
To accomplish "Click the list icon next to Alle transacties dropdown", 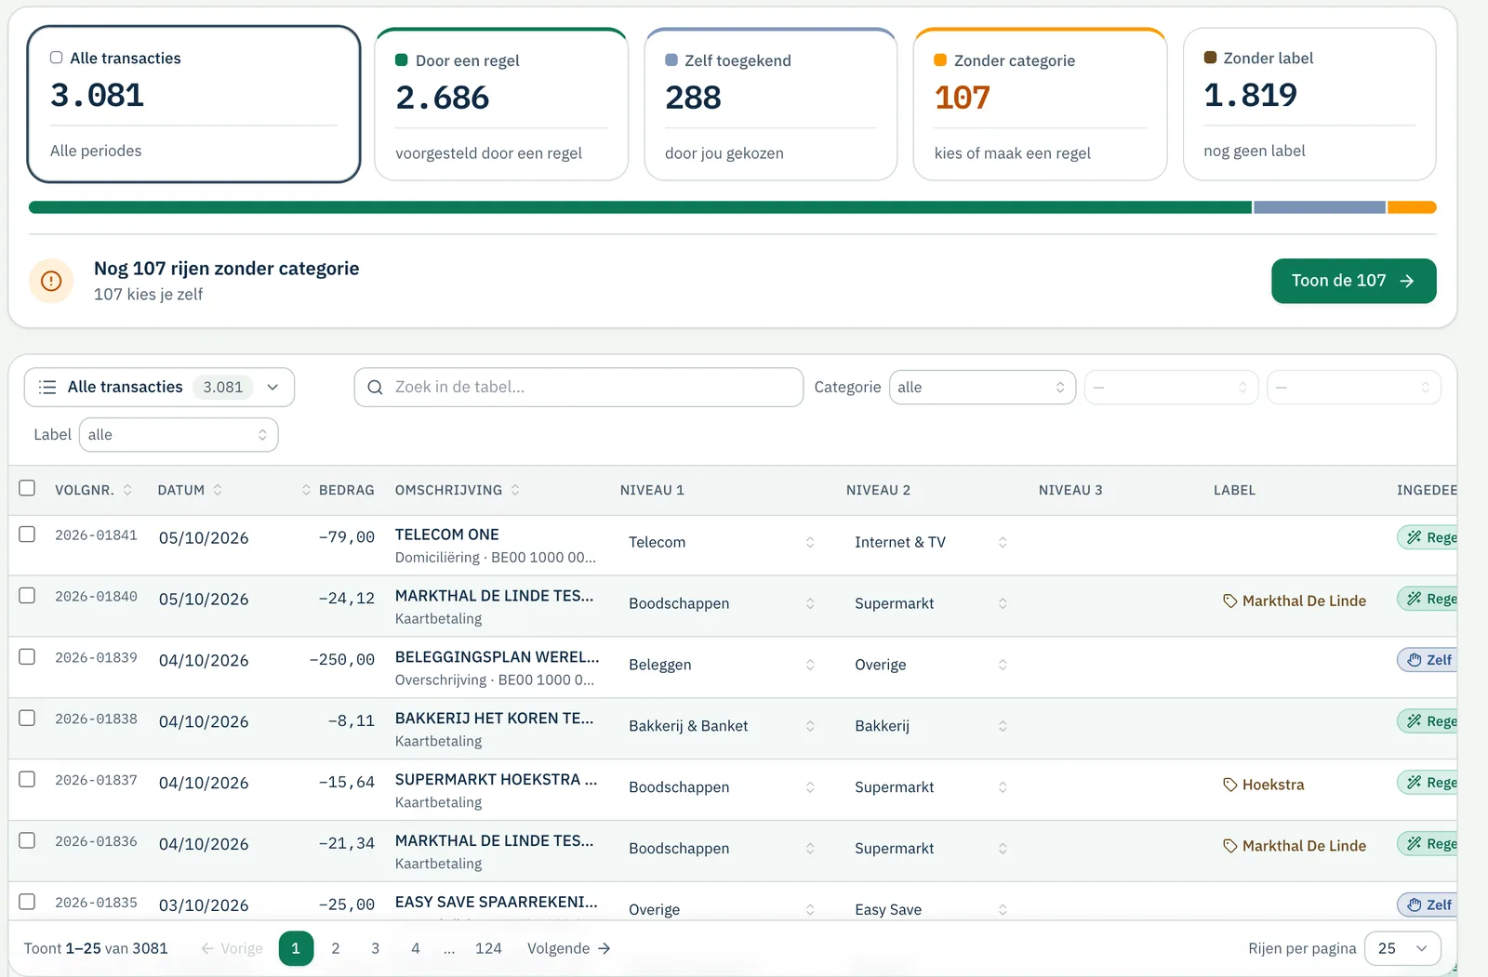I will [47, 388].
